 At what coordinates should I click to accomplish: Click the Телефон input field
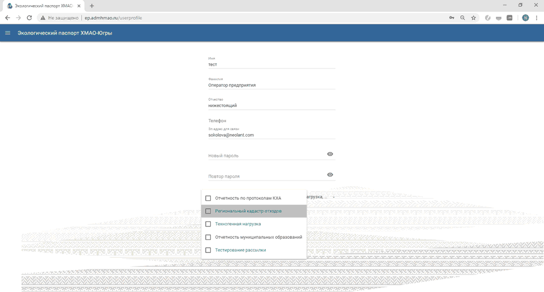[272, 121]
